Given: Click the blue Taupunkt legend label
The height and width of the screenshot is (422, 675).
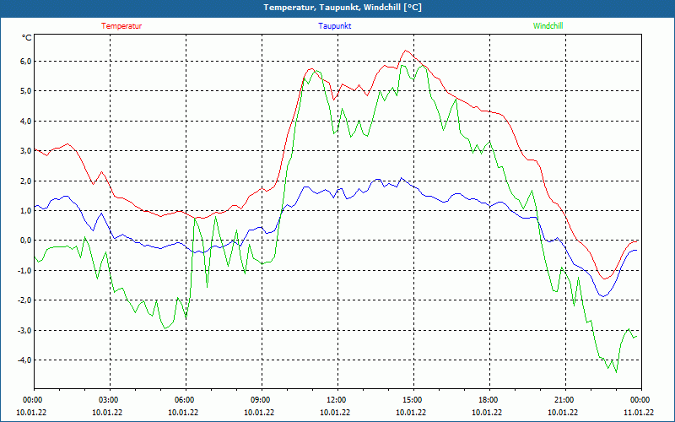Looking at the screenshot, I should coord(334,26).
